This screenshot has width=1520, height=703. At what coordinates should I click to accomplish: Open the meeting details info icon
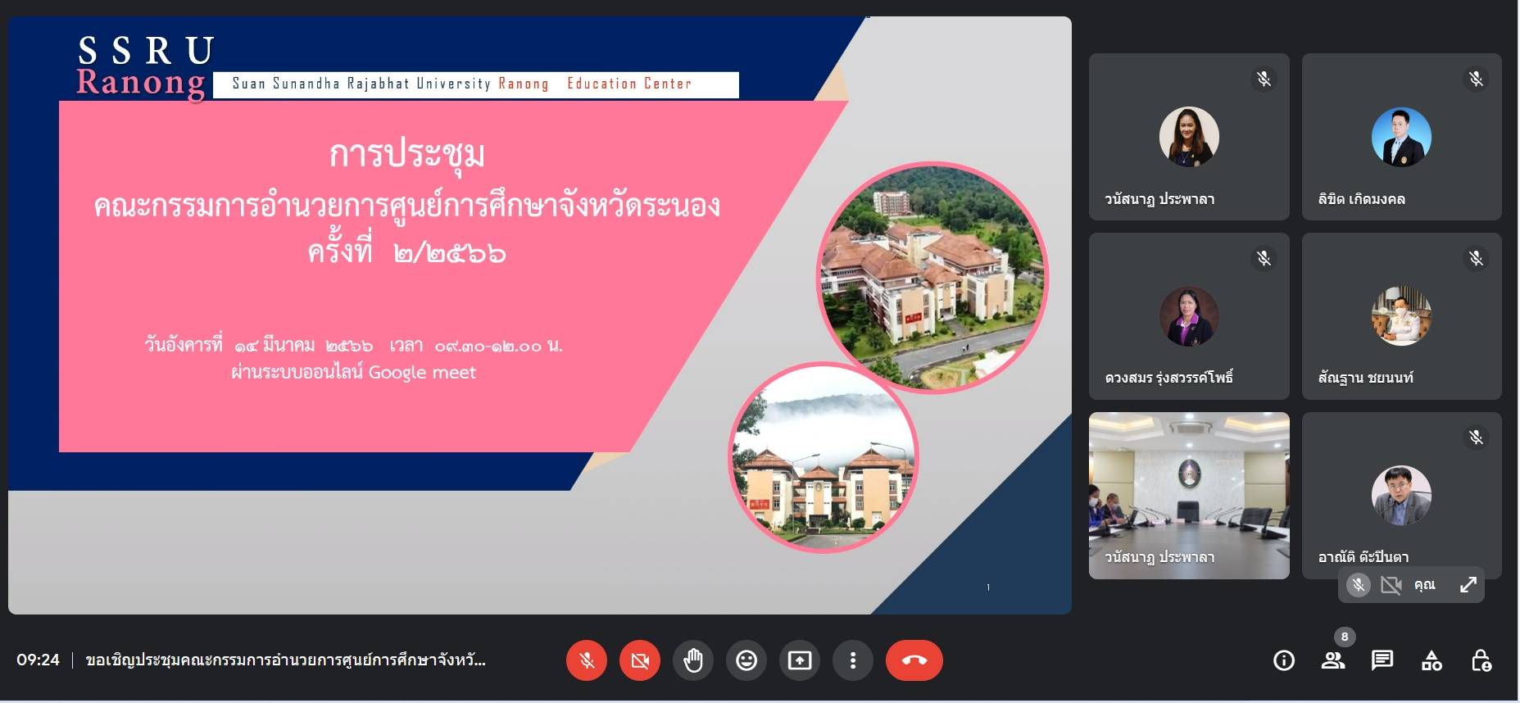[1284, 660]
